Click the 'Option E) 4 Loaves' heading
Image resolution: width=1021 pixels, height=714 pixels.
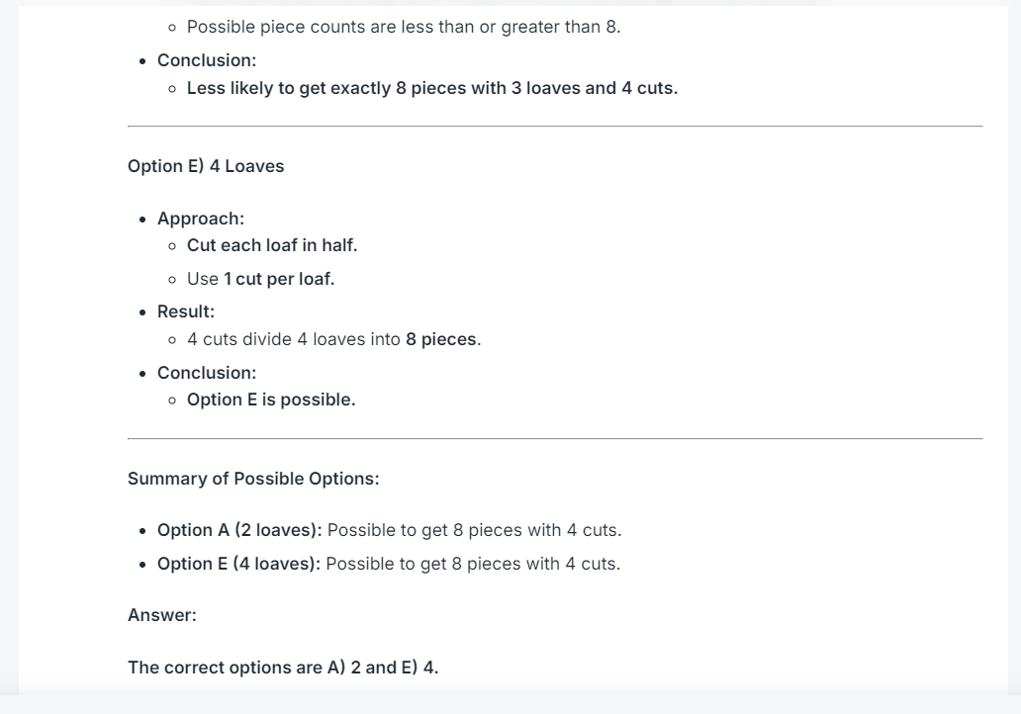tap(206, 166)
